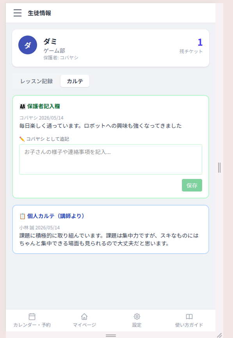Click the corner resize grip
This screenshot has height=338, width=233.
pyautogui.click(x=219, y=335)
